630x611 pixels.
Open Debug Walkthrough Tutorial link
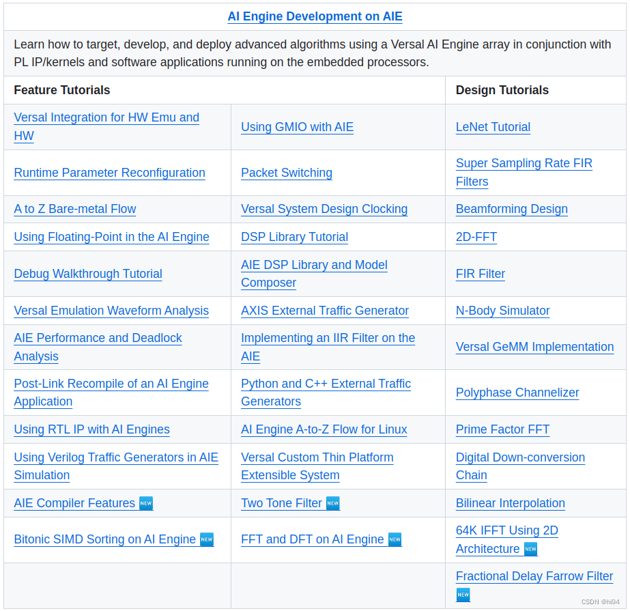tap(88, 274)
